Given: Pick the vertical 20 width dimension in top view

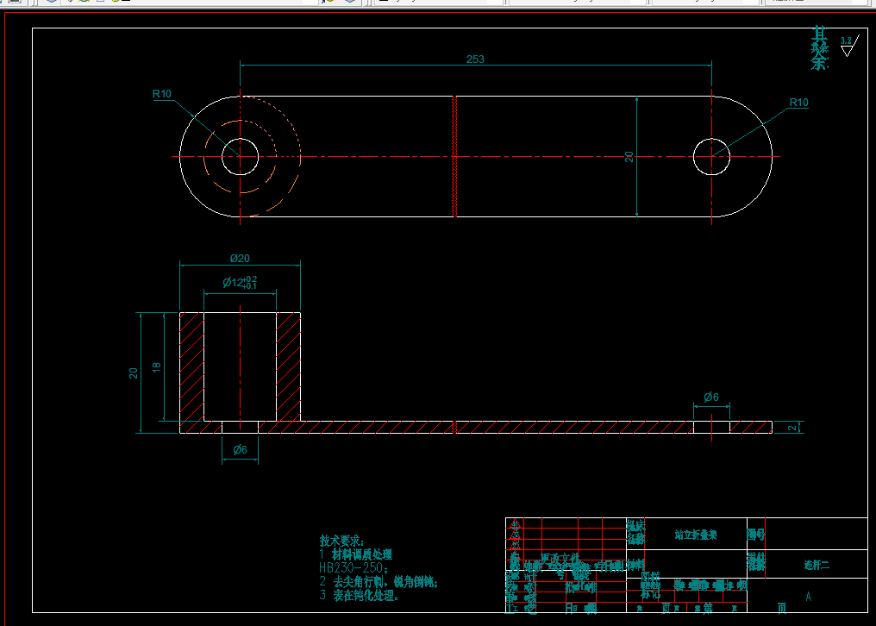Looking at the screenshot, I should point(629,157).
